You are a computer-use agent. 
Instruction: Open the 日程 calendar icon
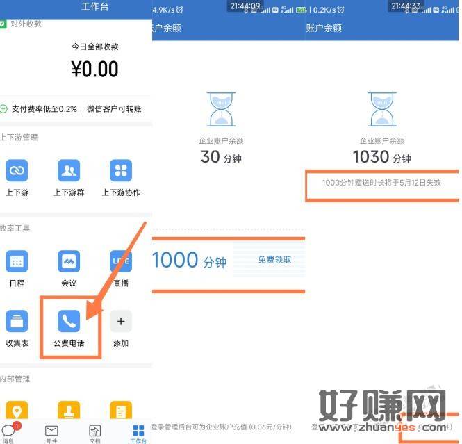[17, 261]
